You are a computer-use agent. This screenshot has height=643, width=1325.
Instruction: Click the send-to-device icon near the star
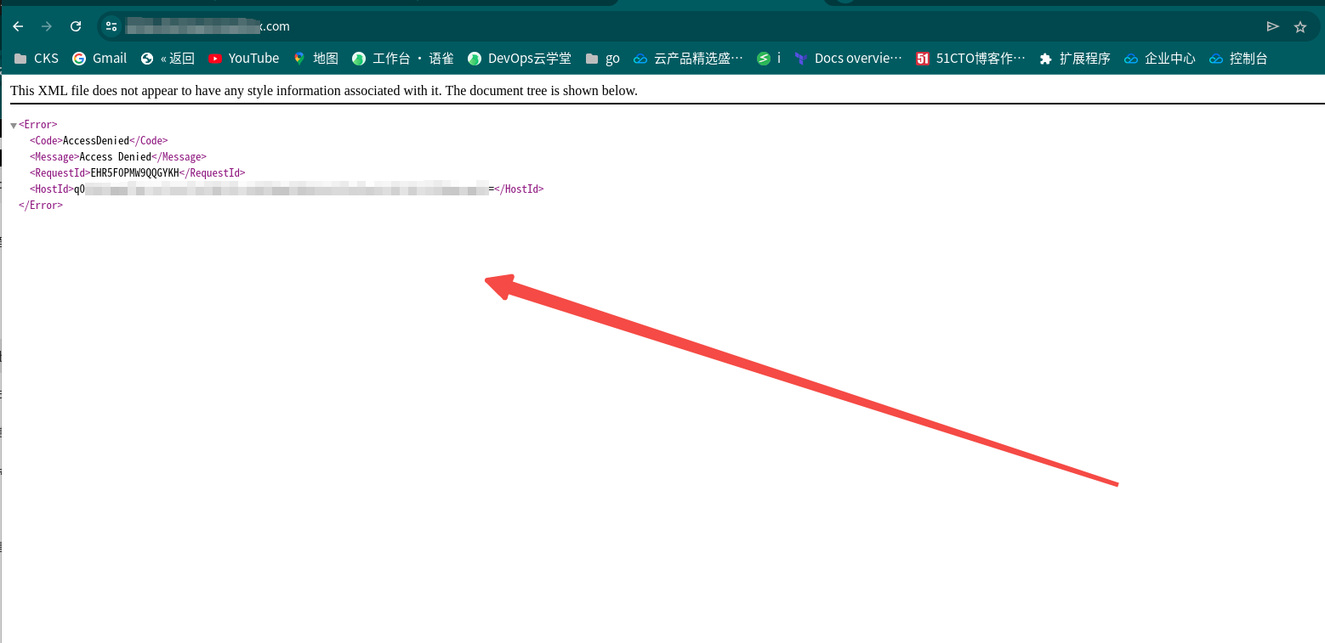[x=1273, y=26]
